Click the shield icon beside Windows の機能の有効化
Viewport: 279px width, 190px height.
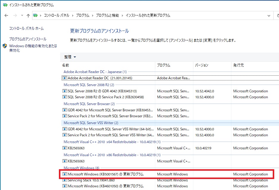[5, 46]
